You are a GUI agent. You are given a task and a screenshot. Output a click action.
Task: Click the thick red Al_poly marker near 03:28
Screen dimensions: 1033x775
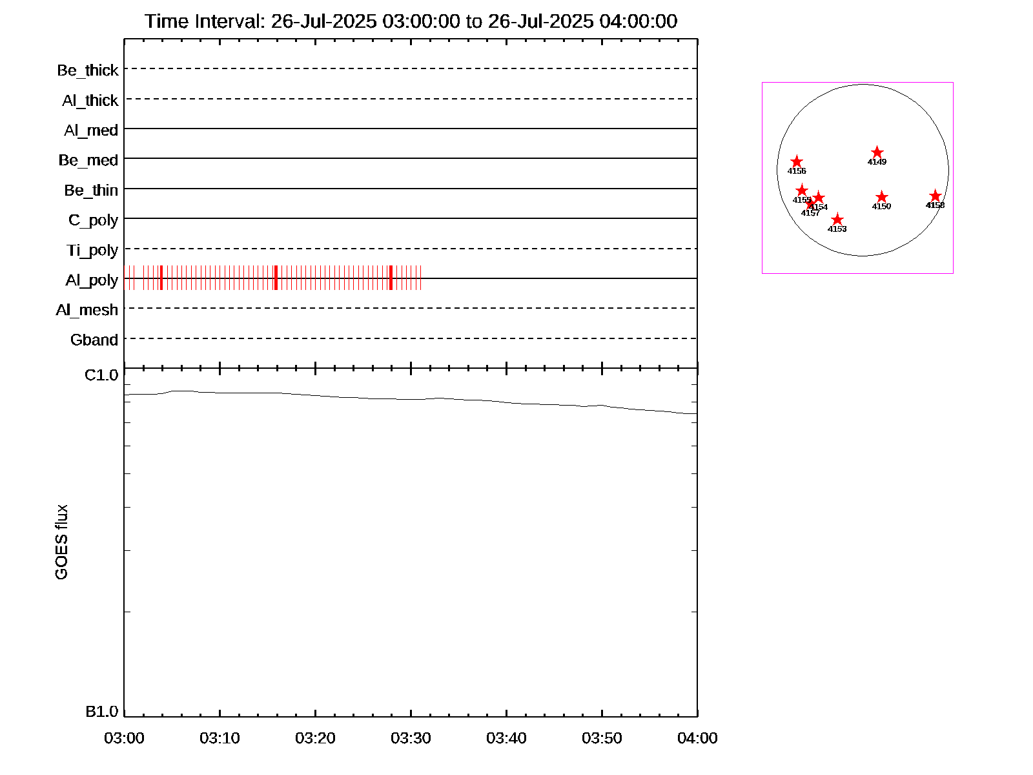click(x=391, y=278)
